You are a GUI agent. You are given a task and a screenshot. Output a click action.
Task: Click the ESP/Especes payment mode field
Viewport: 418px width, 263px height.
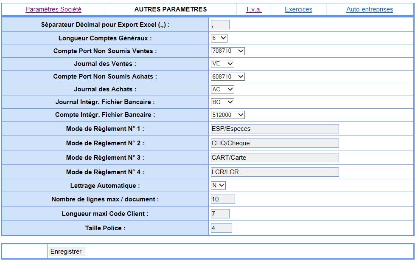(x=275, y=129)
